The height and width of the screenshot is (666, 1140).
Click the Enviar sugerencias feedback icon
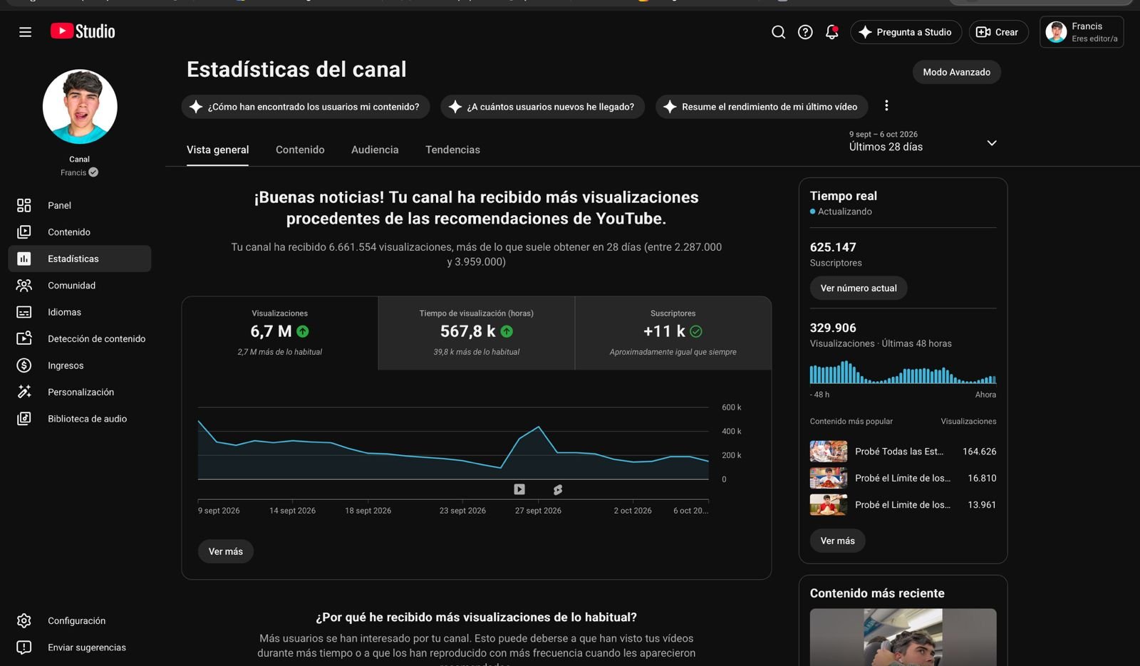click(24, 647)
